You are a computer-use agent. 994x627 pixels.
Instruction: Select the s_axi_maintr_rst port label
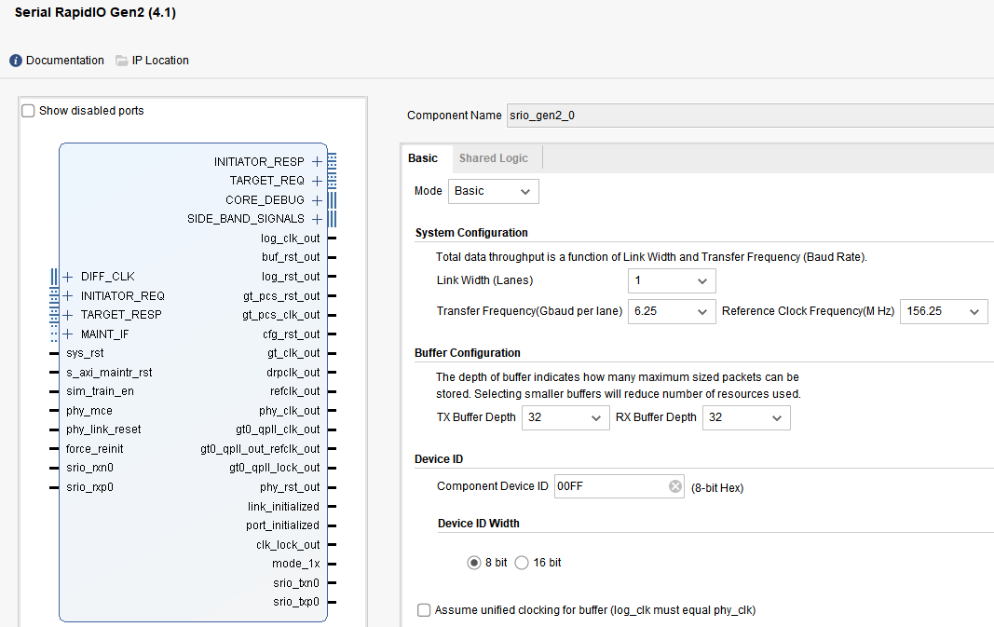109,372
